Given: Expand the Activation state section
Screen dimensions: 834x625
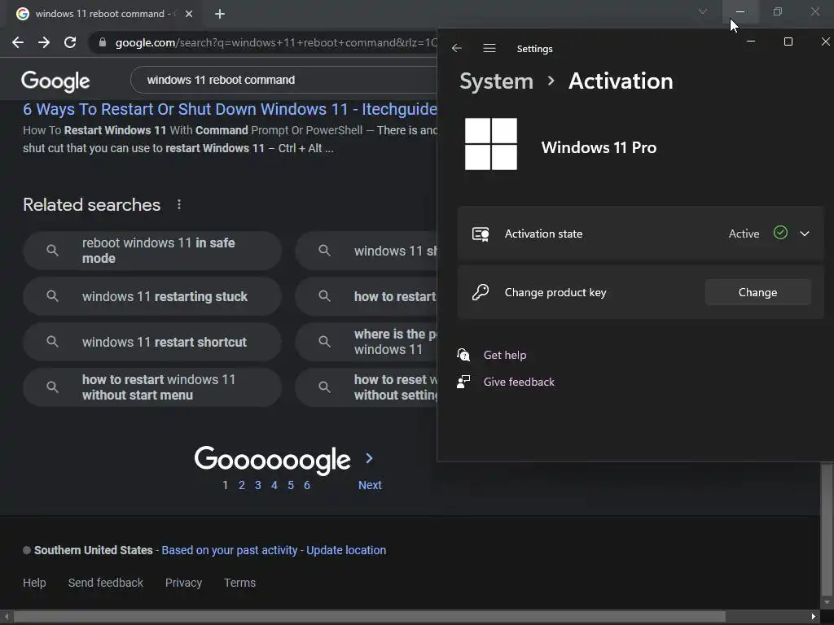Looking at the screenshot, I should pos(805,234).
